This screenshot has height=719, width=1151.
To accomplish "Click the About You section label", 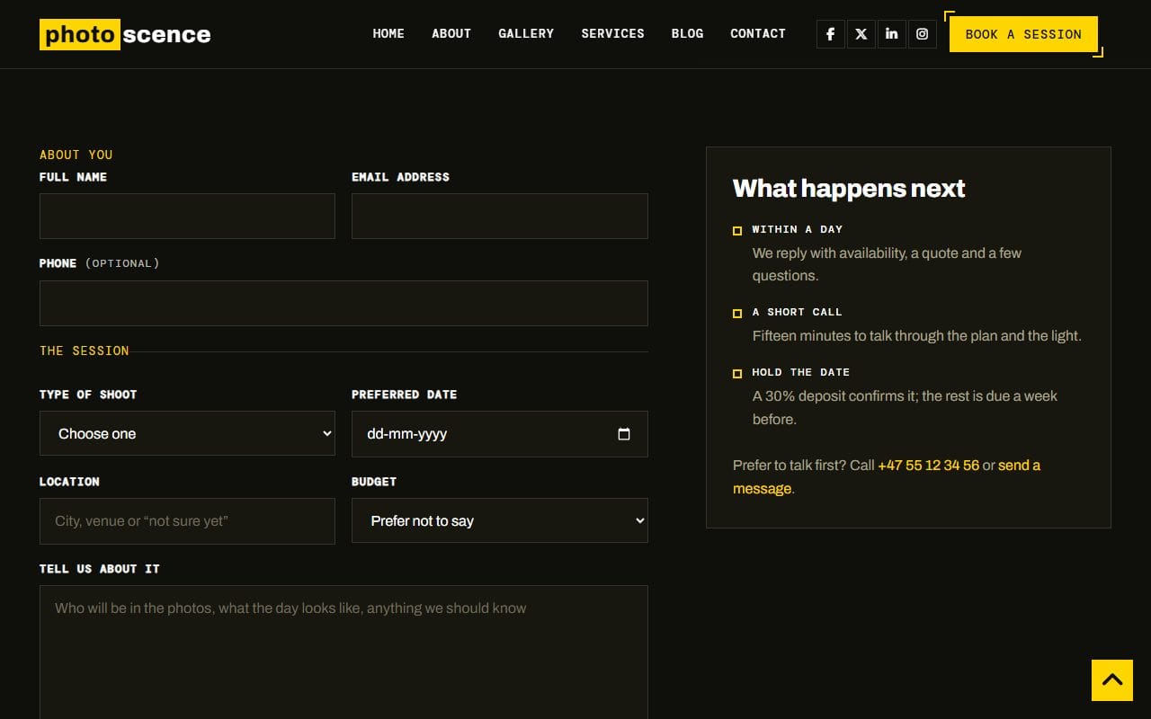I will pos(76,155).
